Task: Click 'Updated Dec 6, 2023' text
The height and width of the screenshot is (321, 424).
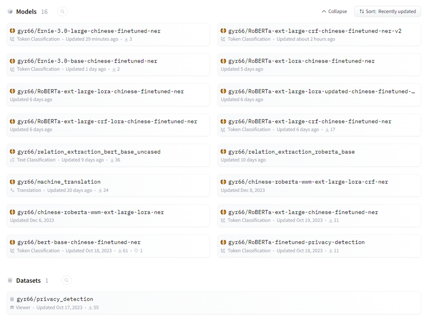Action: point(32,220)
